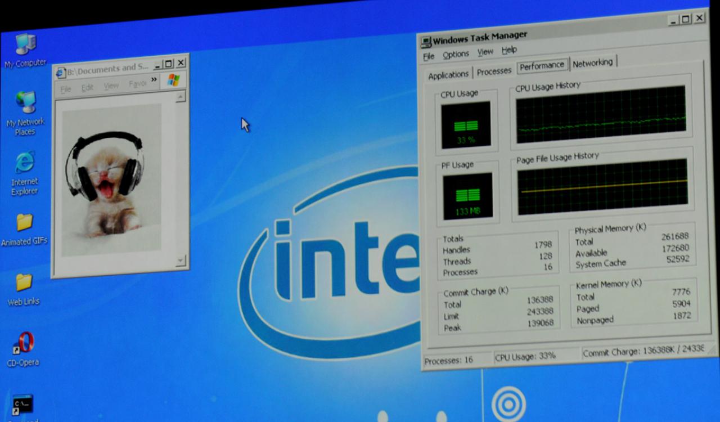Maximize the Task Manager window
The image size is (720, 422).
click(686, 19)
